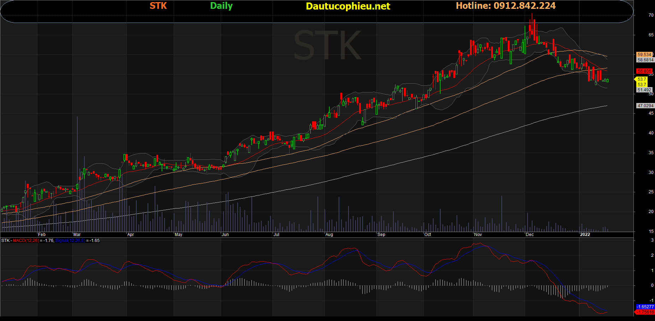
Task: Click the red -1.75618 MACD value tag
Action: (645, 312)
